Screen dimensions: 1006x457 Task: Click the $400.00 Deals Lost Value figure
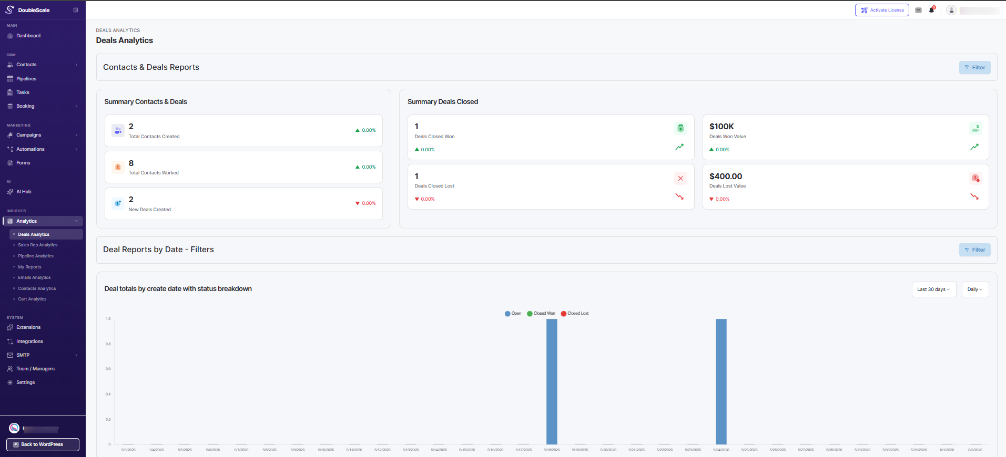point(726,176)
